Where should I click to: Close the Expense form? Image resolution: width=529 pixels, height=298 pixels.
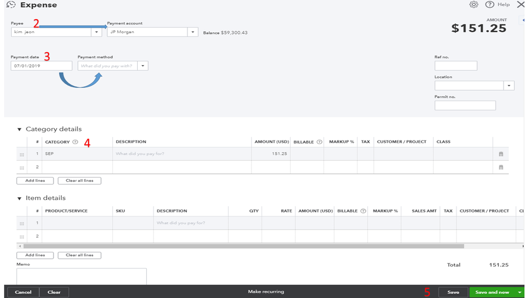(x=521, y=4)
